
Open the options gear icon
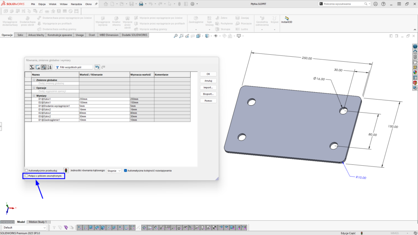pyautogui.click(x=192, y=4)
